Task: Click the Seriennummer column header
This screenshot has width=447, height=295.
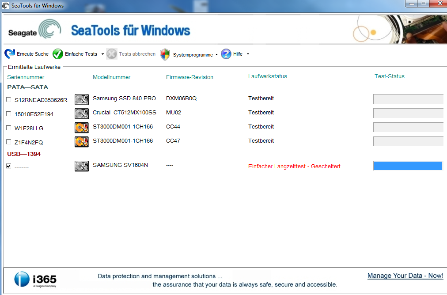Action: coord(26,77)
